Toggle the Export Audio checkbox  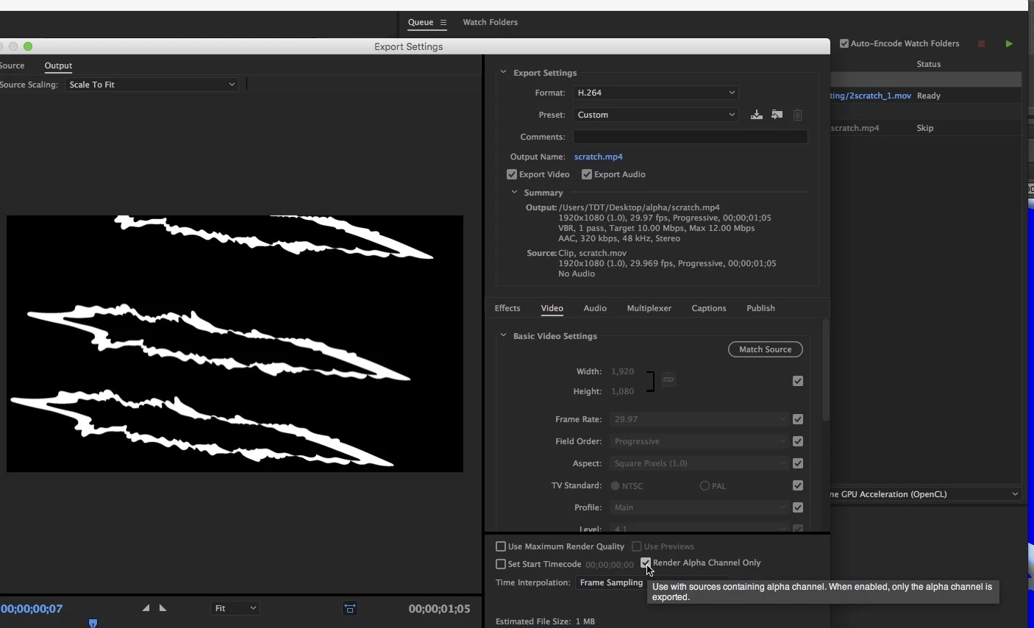pos(587,175)
